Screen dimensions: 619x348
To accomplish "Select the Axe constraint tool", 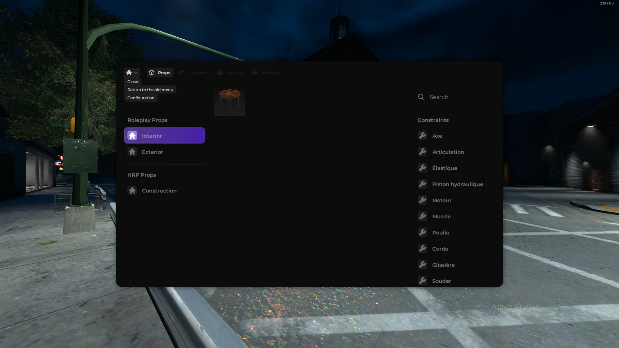I will (x=455, y=135).
